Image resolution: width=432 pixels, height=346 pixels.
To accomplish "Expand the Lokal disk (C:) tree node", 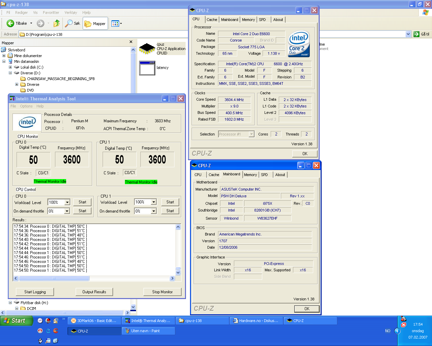I will (10, 67).
